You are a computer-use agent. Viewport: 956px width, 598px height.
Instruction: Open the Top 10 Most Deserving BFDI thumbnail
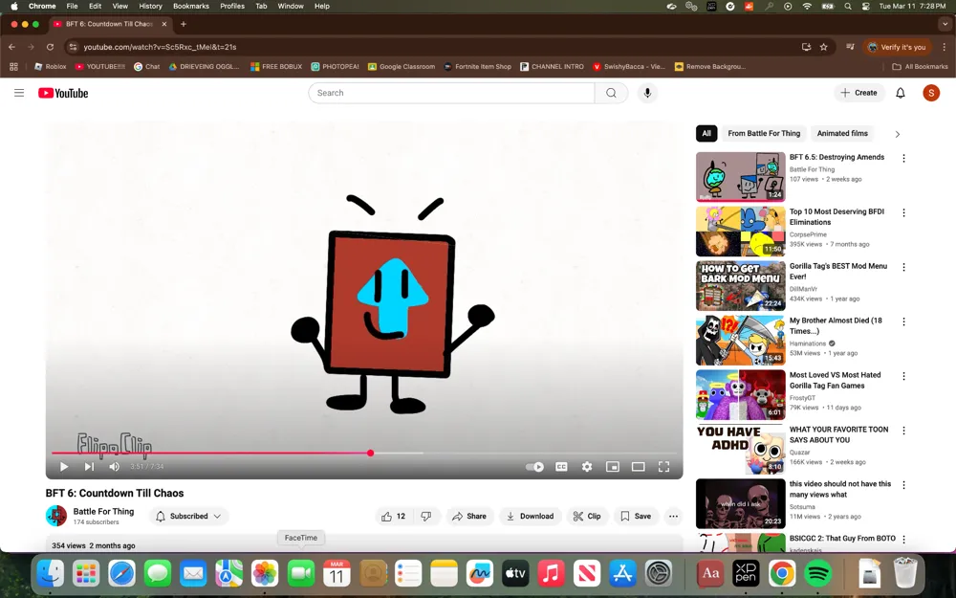[x=740, y=232]
